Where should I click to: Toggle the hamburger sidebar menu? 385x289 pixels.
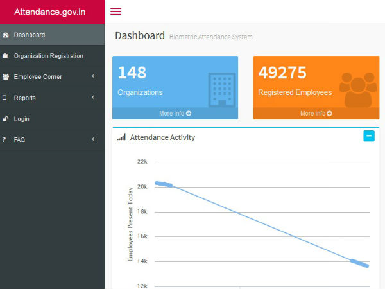116,12
